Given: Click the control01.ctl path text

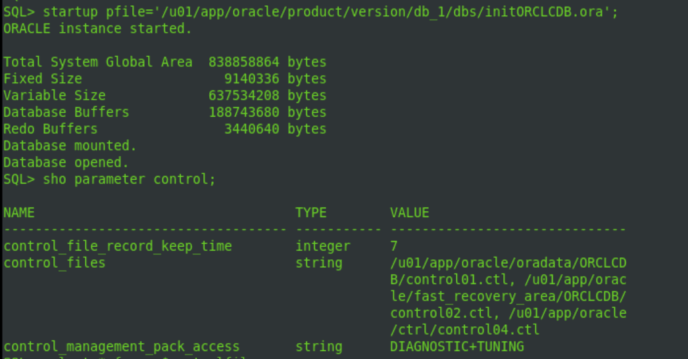Looking at the screenshot, I should point(457,280).
